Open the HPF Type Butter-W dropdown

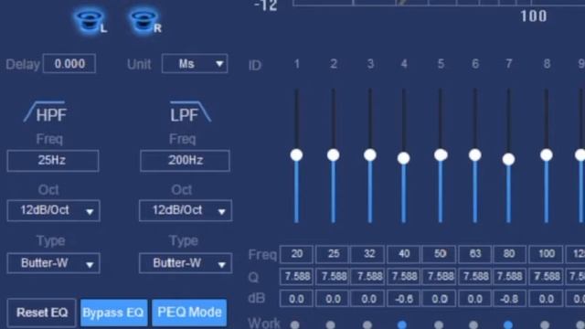53,263
